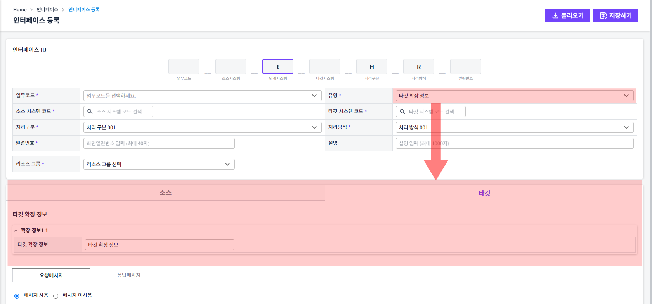
Task: Click the 불러오기 load button
Action: click(567, 15)
